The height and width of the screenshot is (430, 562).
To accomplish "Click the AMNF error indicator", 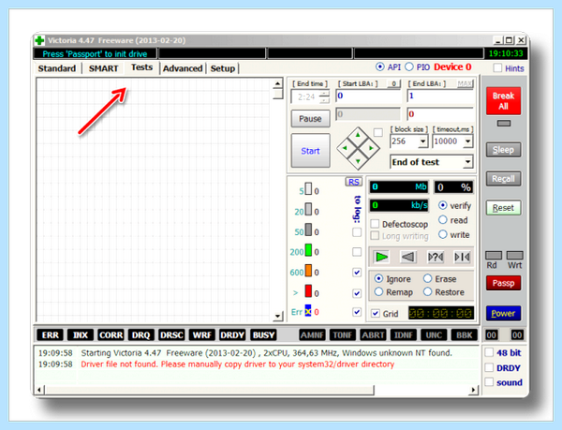I will coord(312,335).
